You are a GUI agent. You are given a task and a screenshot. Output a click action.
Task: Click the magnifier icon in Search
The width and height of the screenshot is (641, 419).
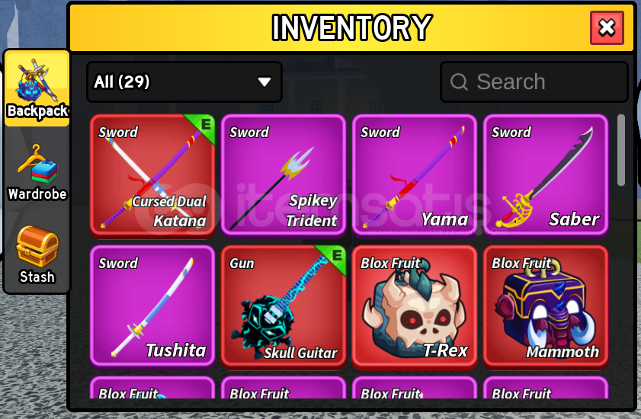coord(459,82)
